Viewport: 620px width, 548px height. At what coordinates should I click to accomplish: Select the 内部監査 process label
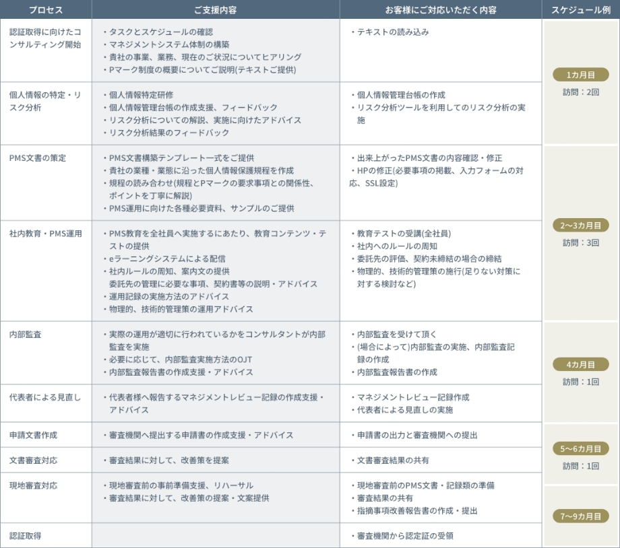tap(26, 334)
